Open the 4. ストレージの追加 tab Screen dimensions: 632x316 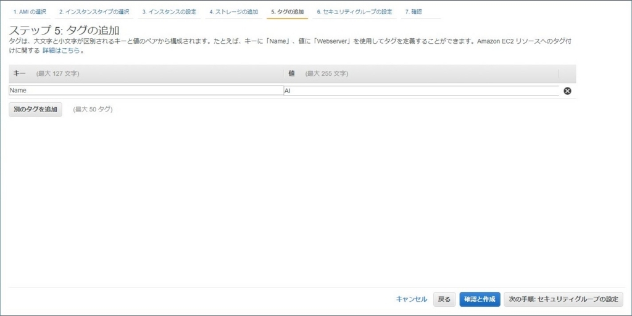pyautogui.click(x=234, y=12)
